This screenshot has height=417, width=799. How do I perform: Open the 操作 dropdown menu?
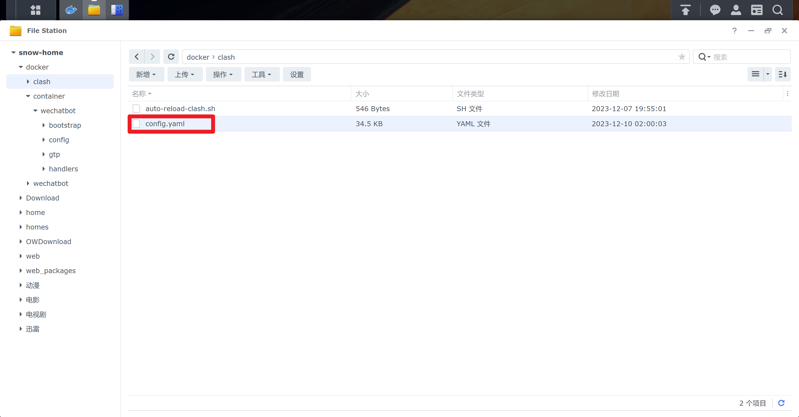click(223, 74)
